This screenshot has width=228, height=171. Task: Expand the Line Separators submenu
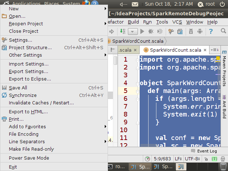pyautogui.click(x=54, y=142)
